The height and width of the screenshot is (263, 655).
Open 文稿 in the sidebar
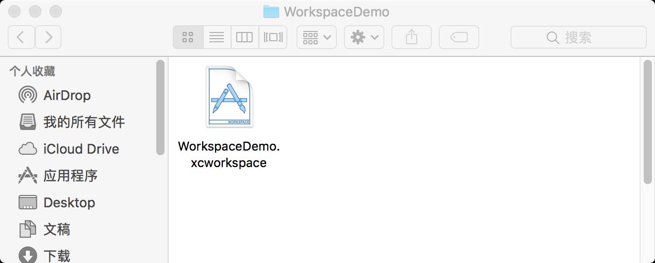(44, 229)
